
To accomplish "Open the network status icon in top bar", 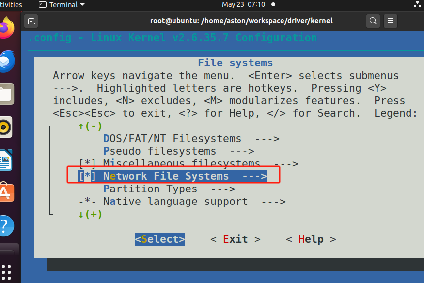I will 418,4.
